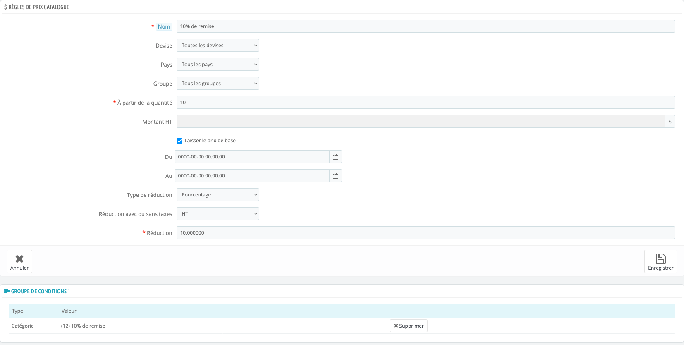Click the (12) 10% de remise value
Viewport: 684px width, 345px height.
[x=83, y=326]
